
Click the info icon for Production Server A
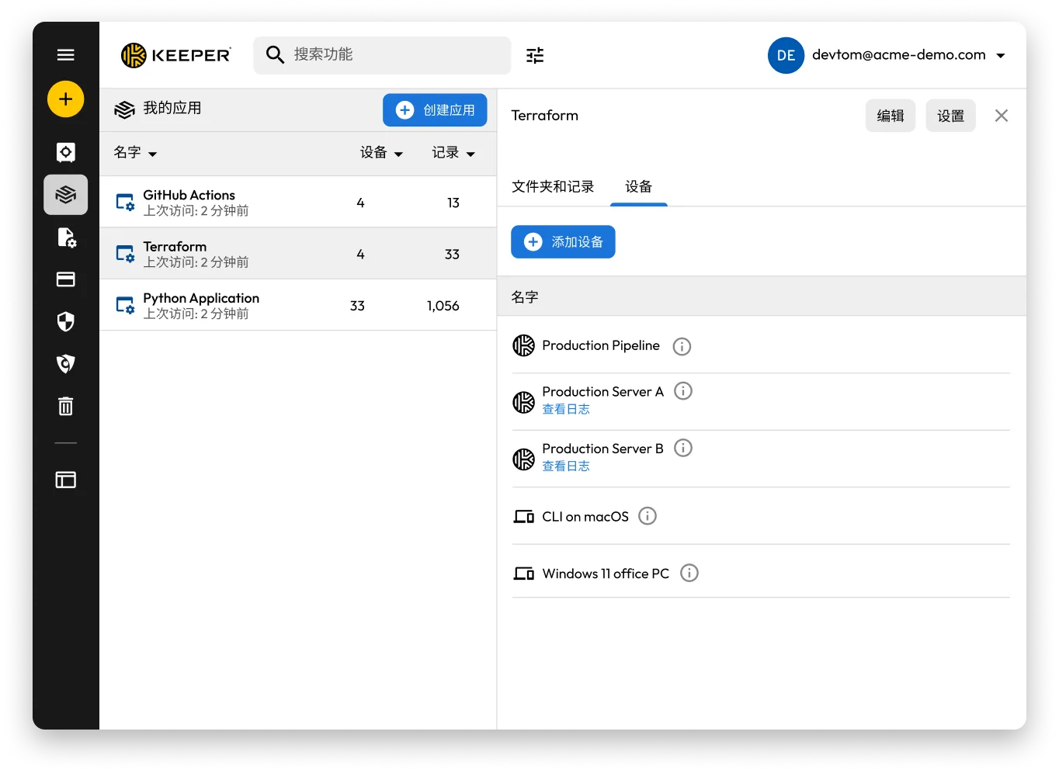click(x=683, y=391)
